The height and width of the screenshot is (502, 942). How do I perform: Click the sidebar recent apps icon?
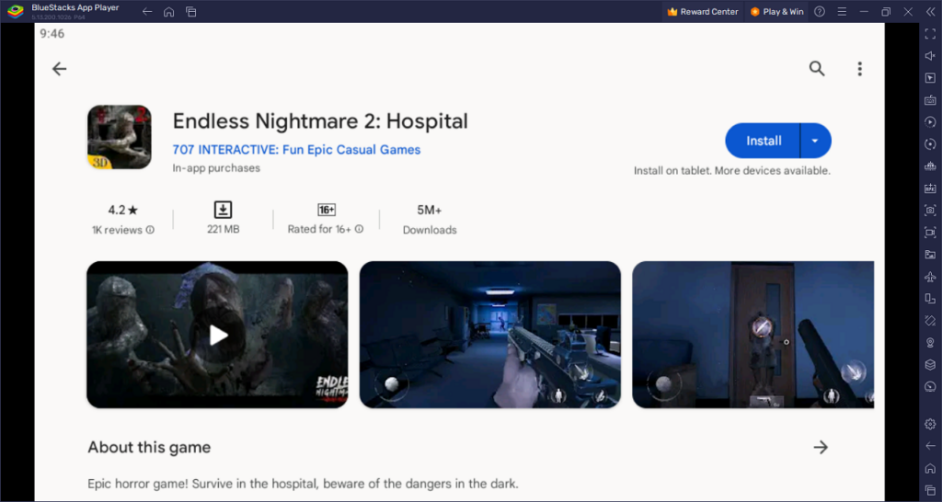pyautogui.click(x=930, y=491)
